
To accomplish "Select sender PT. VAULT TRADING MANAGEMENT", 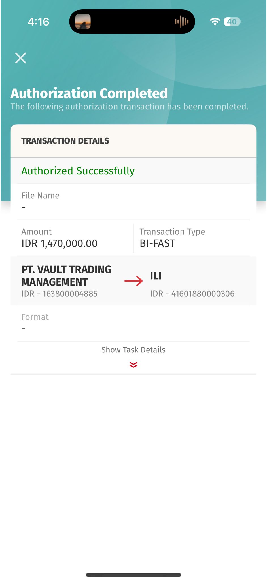I will [x=66, y=276].
